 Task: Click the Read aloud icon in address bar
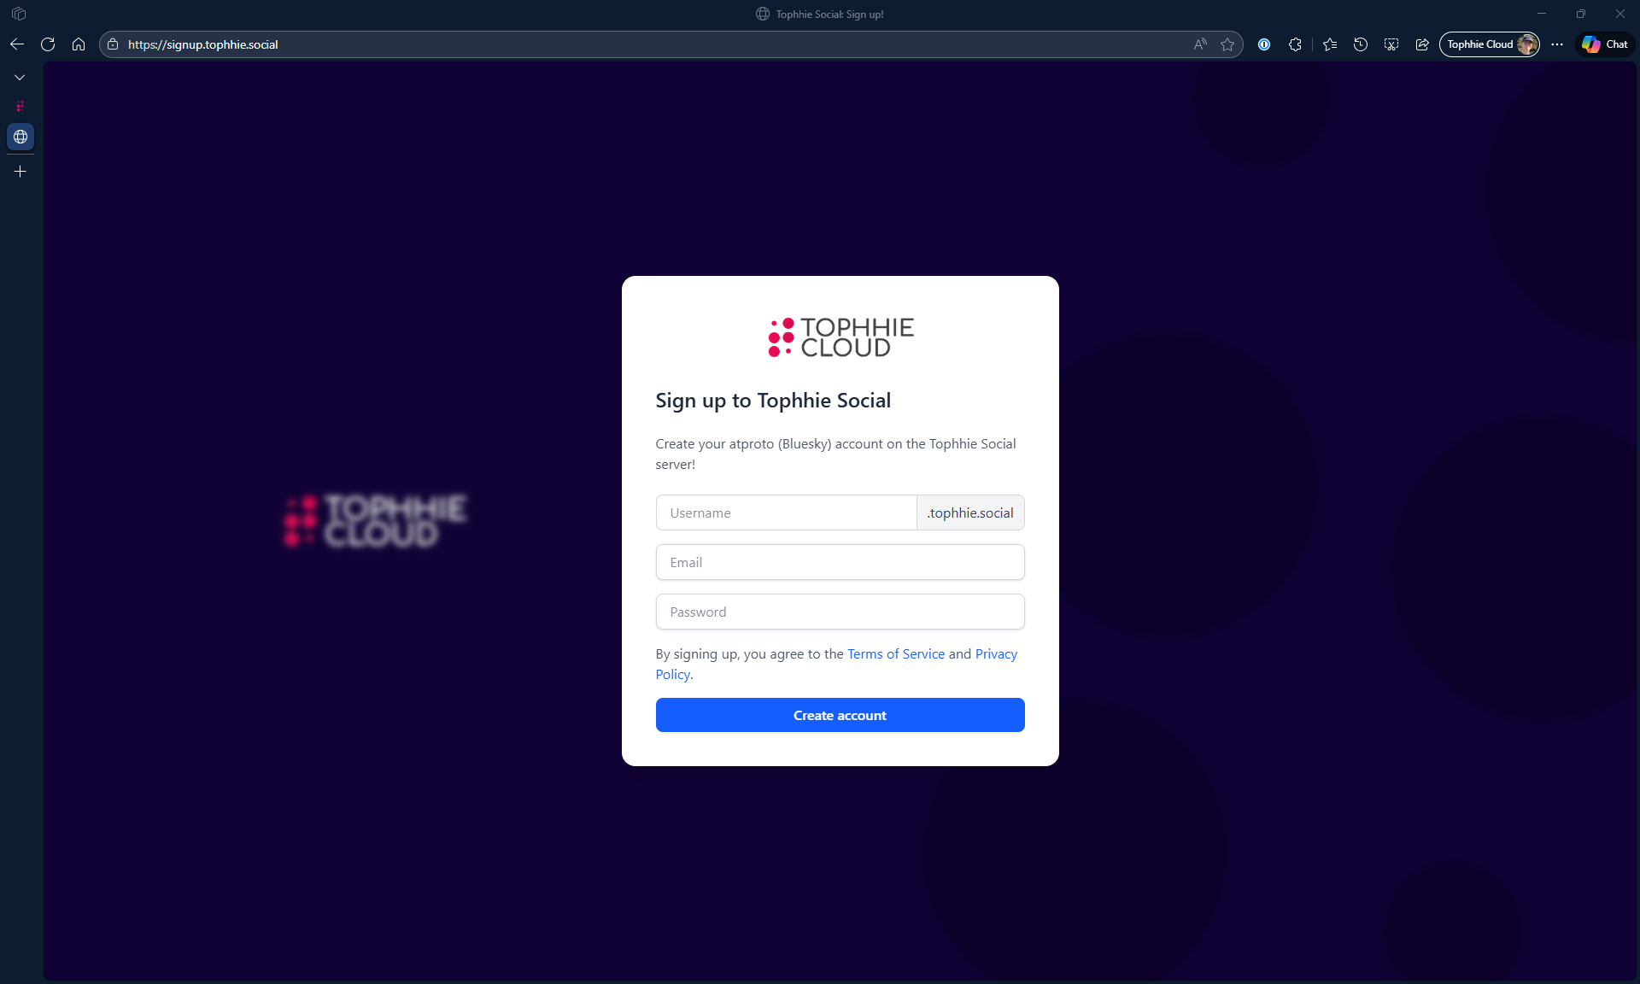click(x=1200, y=44)
